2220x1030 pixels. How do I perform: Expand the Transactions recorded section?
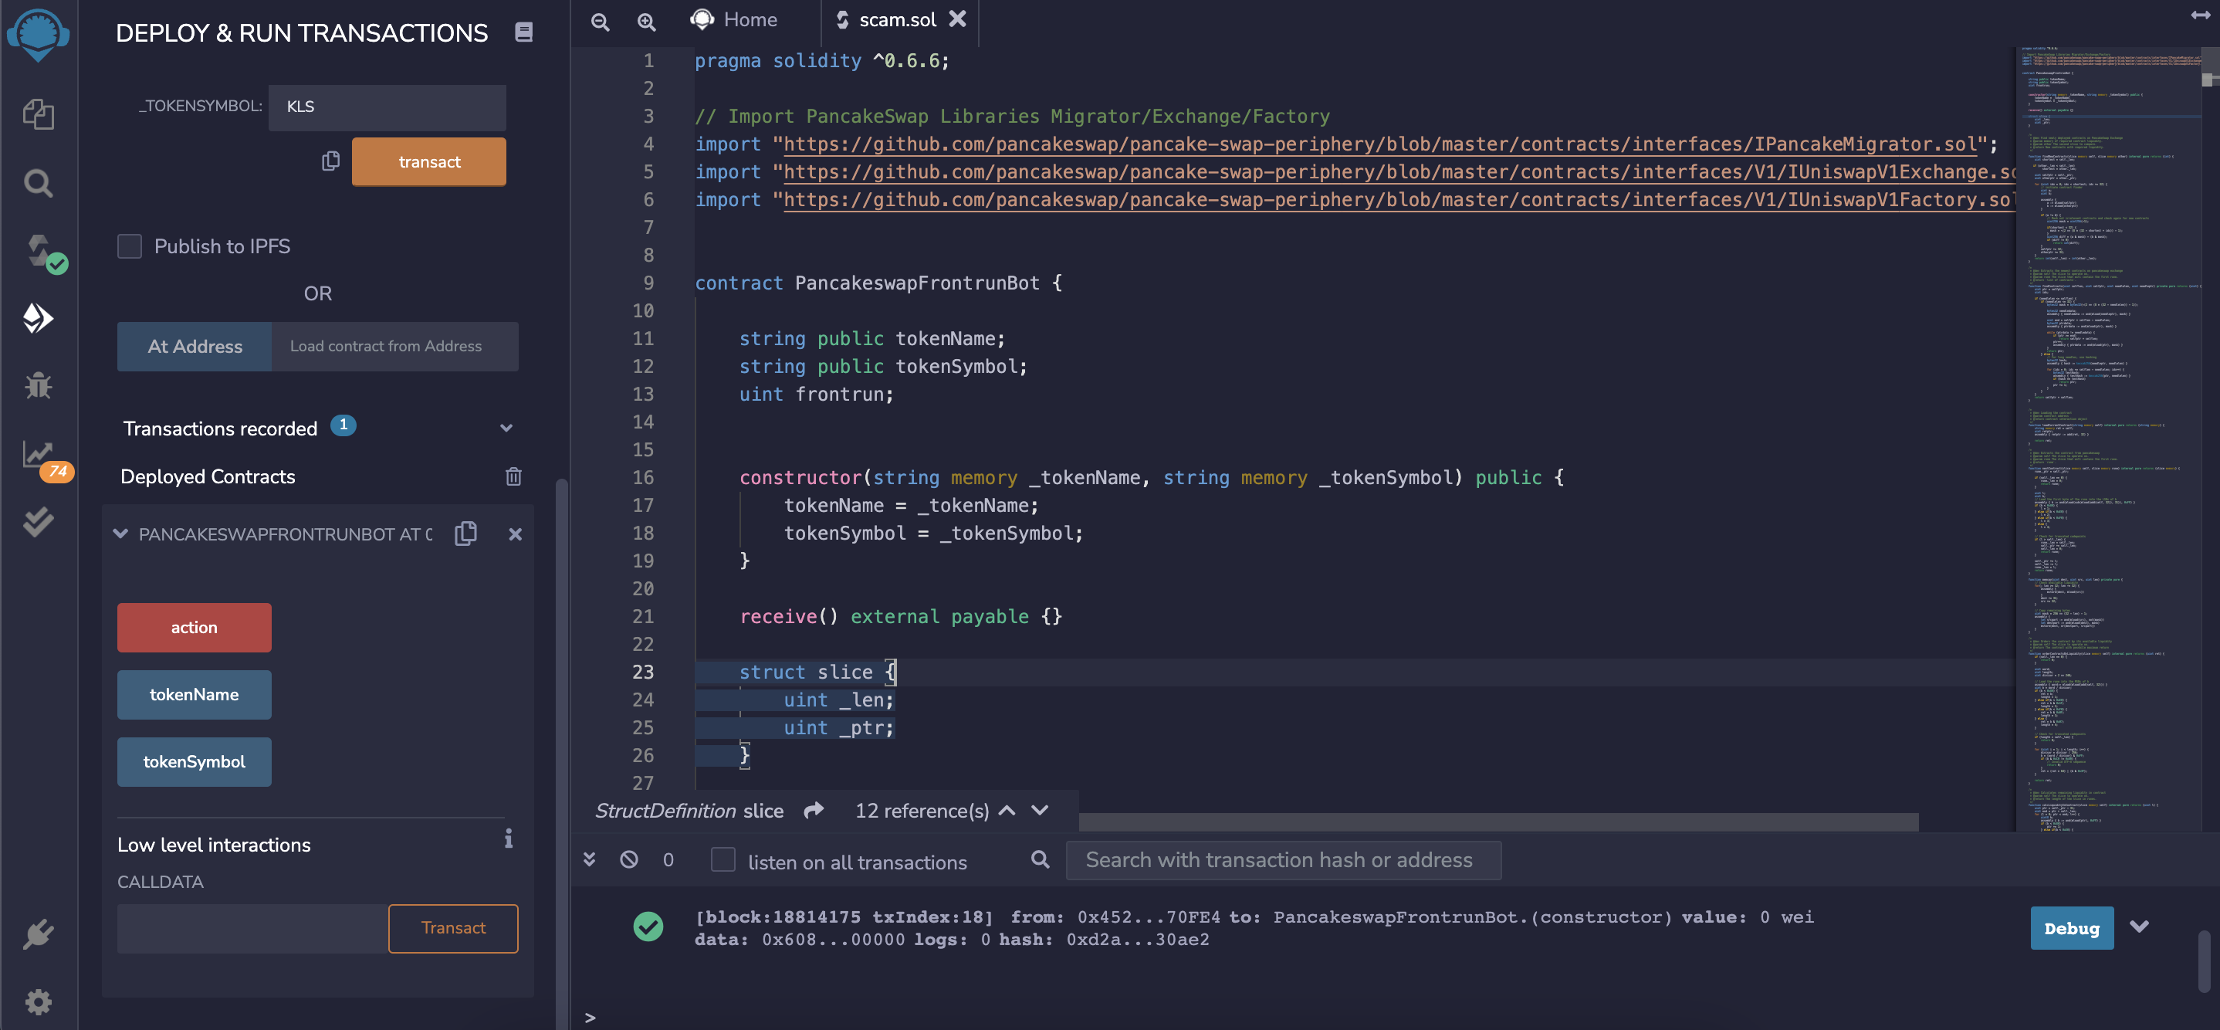[x=506, y=429]
